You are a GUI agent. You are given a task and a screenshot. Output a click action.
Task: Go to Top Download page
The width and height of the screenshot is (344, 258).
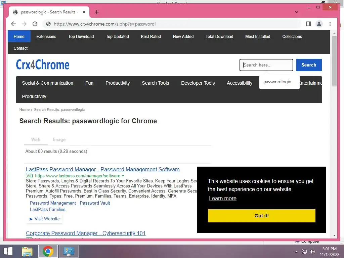[81, 36]
